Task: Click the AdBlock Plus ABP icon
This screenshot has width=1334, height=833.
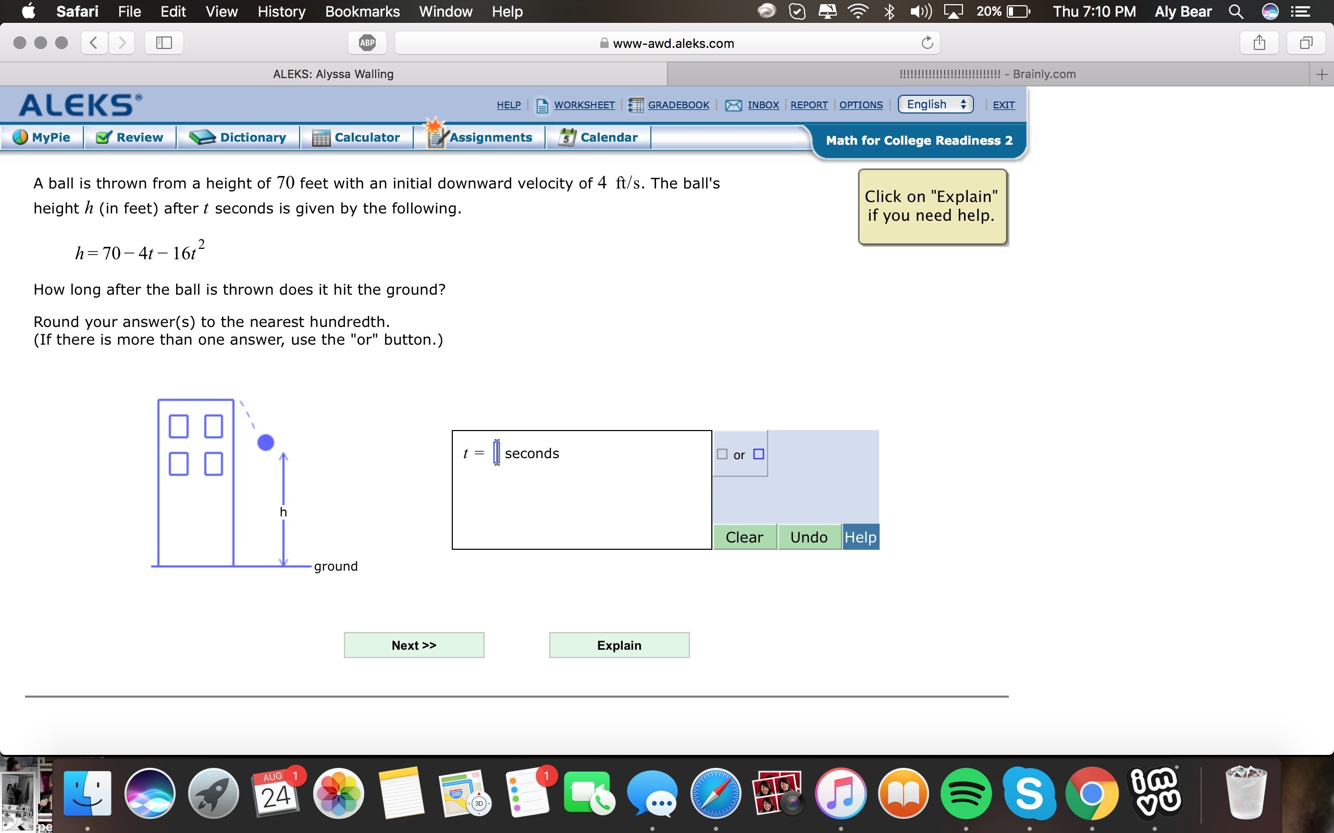Action: point(367,43)
